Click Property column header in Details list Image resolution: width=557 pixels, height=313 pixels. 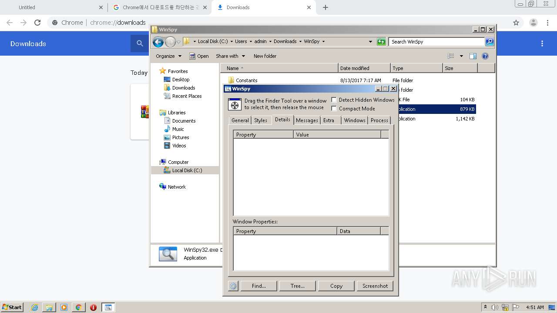tap(263, 135)
